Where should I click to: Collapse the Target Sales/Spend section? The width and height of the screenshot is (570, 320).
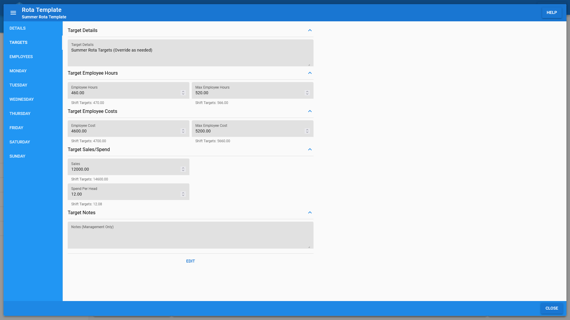tap(310, 149)
